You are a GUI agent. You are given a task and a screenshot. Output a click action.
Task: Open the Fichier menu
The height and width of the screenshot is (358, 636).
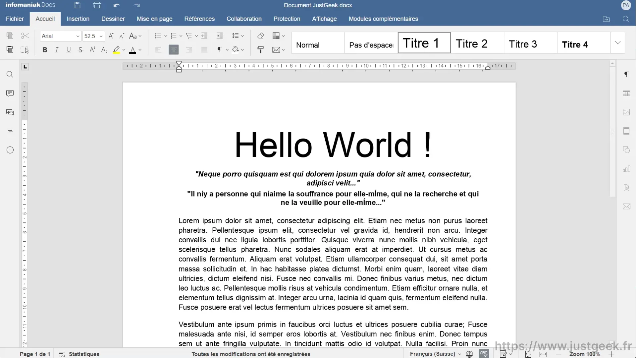(15, 19)
